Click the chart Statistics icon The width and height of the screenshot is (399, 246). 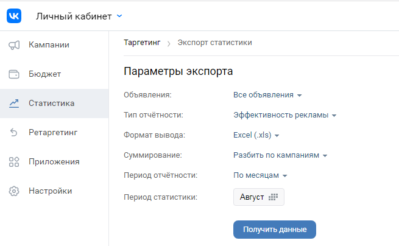point(14,104)
